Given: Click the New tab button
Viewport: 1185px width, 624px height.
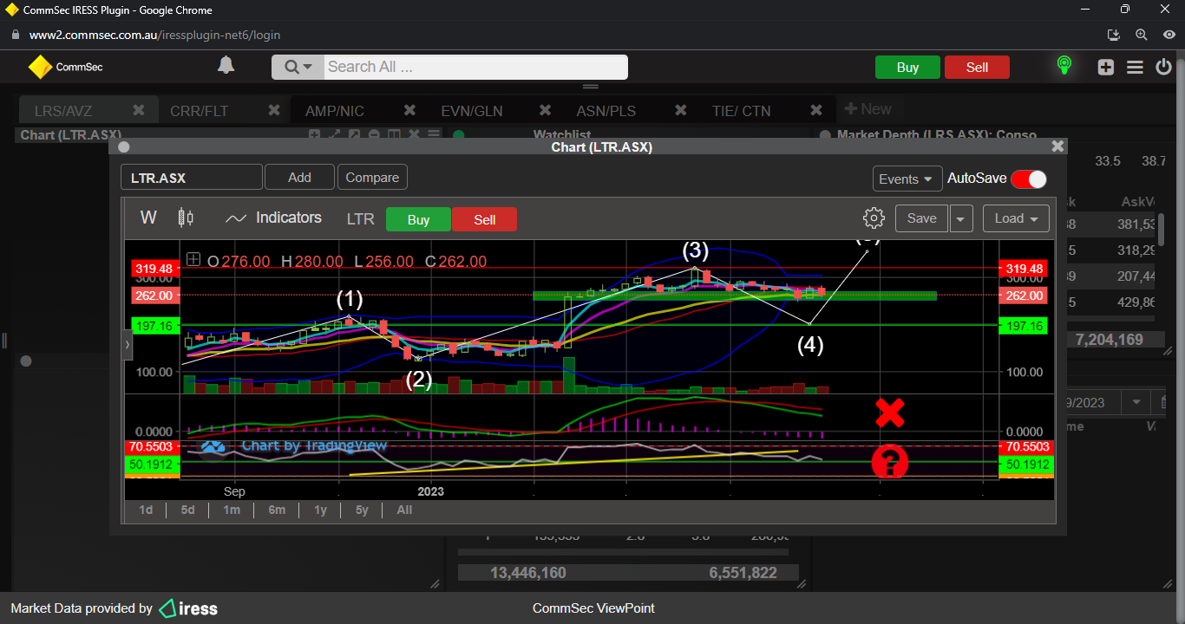Looking at the screenshot, I should (x=867, y=109).
